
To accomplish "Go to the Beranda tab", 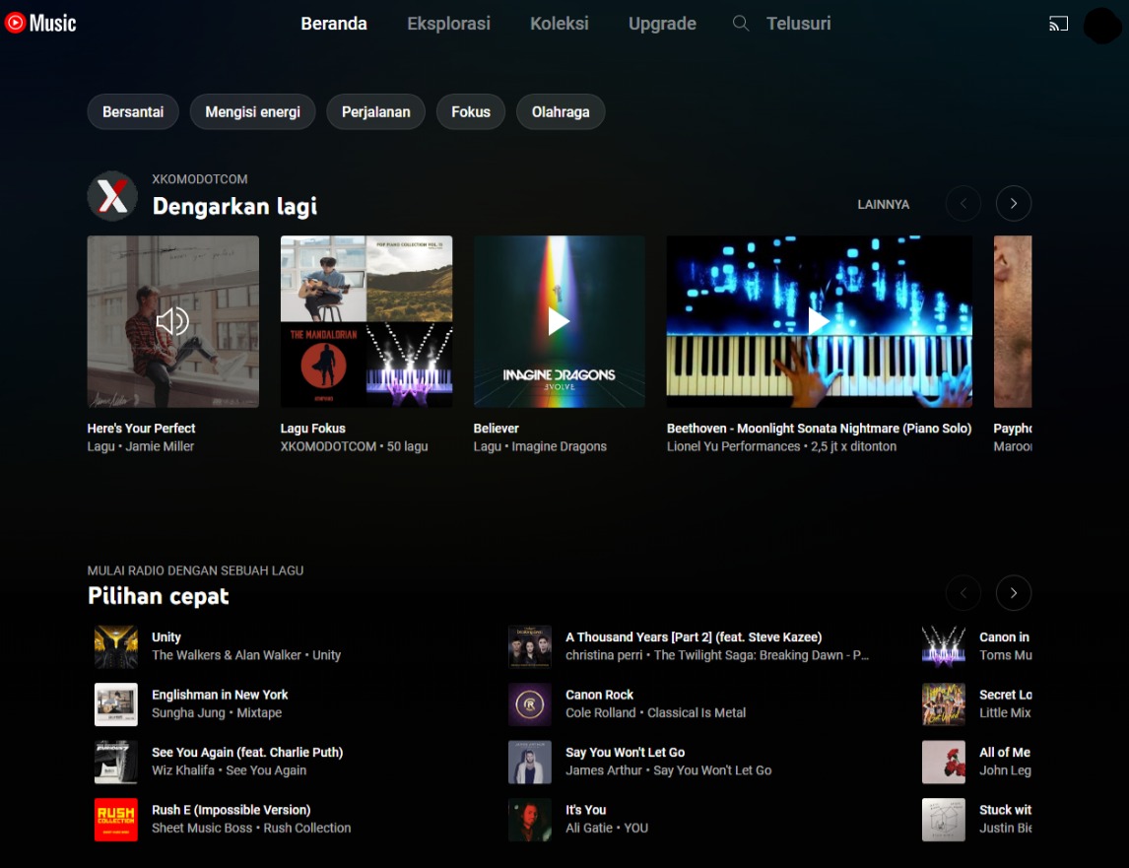I will coord(334,24).
